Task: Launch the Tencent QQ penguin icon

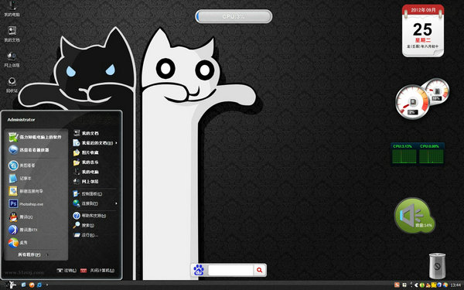Action: pyautogui.click(x=13, y=217)
